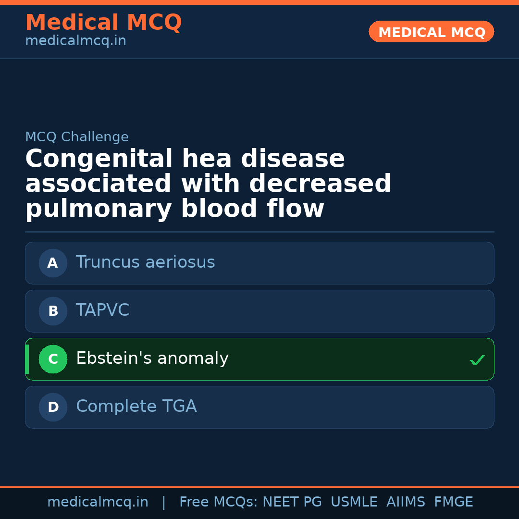
Task: Click the MCQ Challenge label
Action: point(77,137)
